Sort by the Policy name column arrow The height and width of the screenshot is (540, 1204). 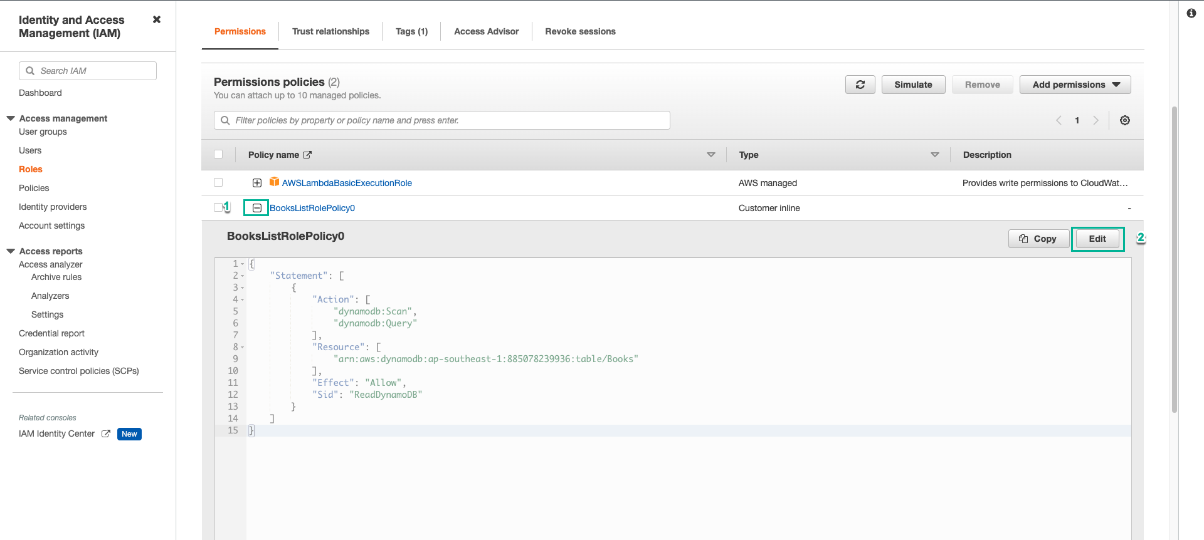click(710, 155)
